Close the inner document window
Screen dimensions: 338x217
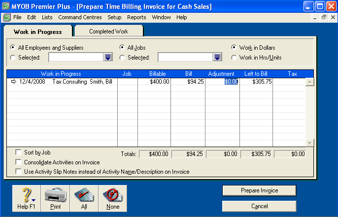pyautogui.click(x=333, y=17)
